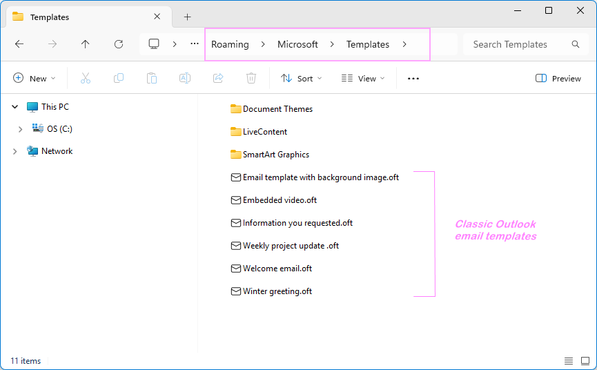Click the 11 items status text

coord(26,361)
